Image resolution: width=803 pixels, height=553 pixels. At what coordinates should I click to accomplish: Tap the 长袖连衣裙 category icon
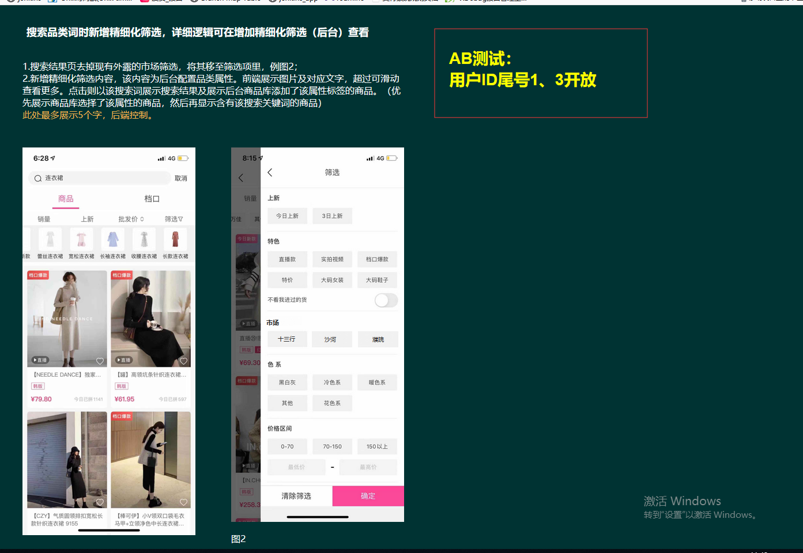click(113, 239)
